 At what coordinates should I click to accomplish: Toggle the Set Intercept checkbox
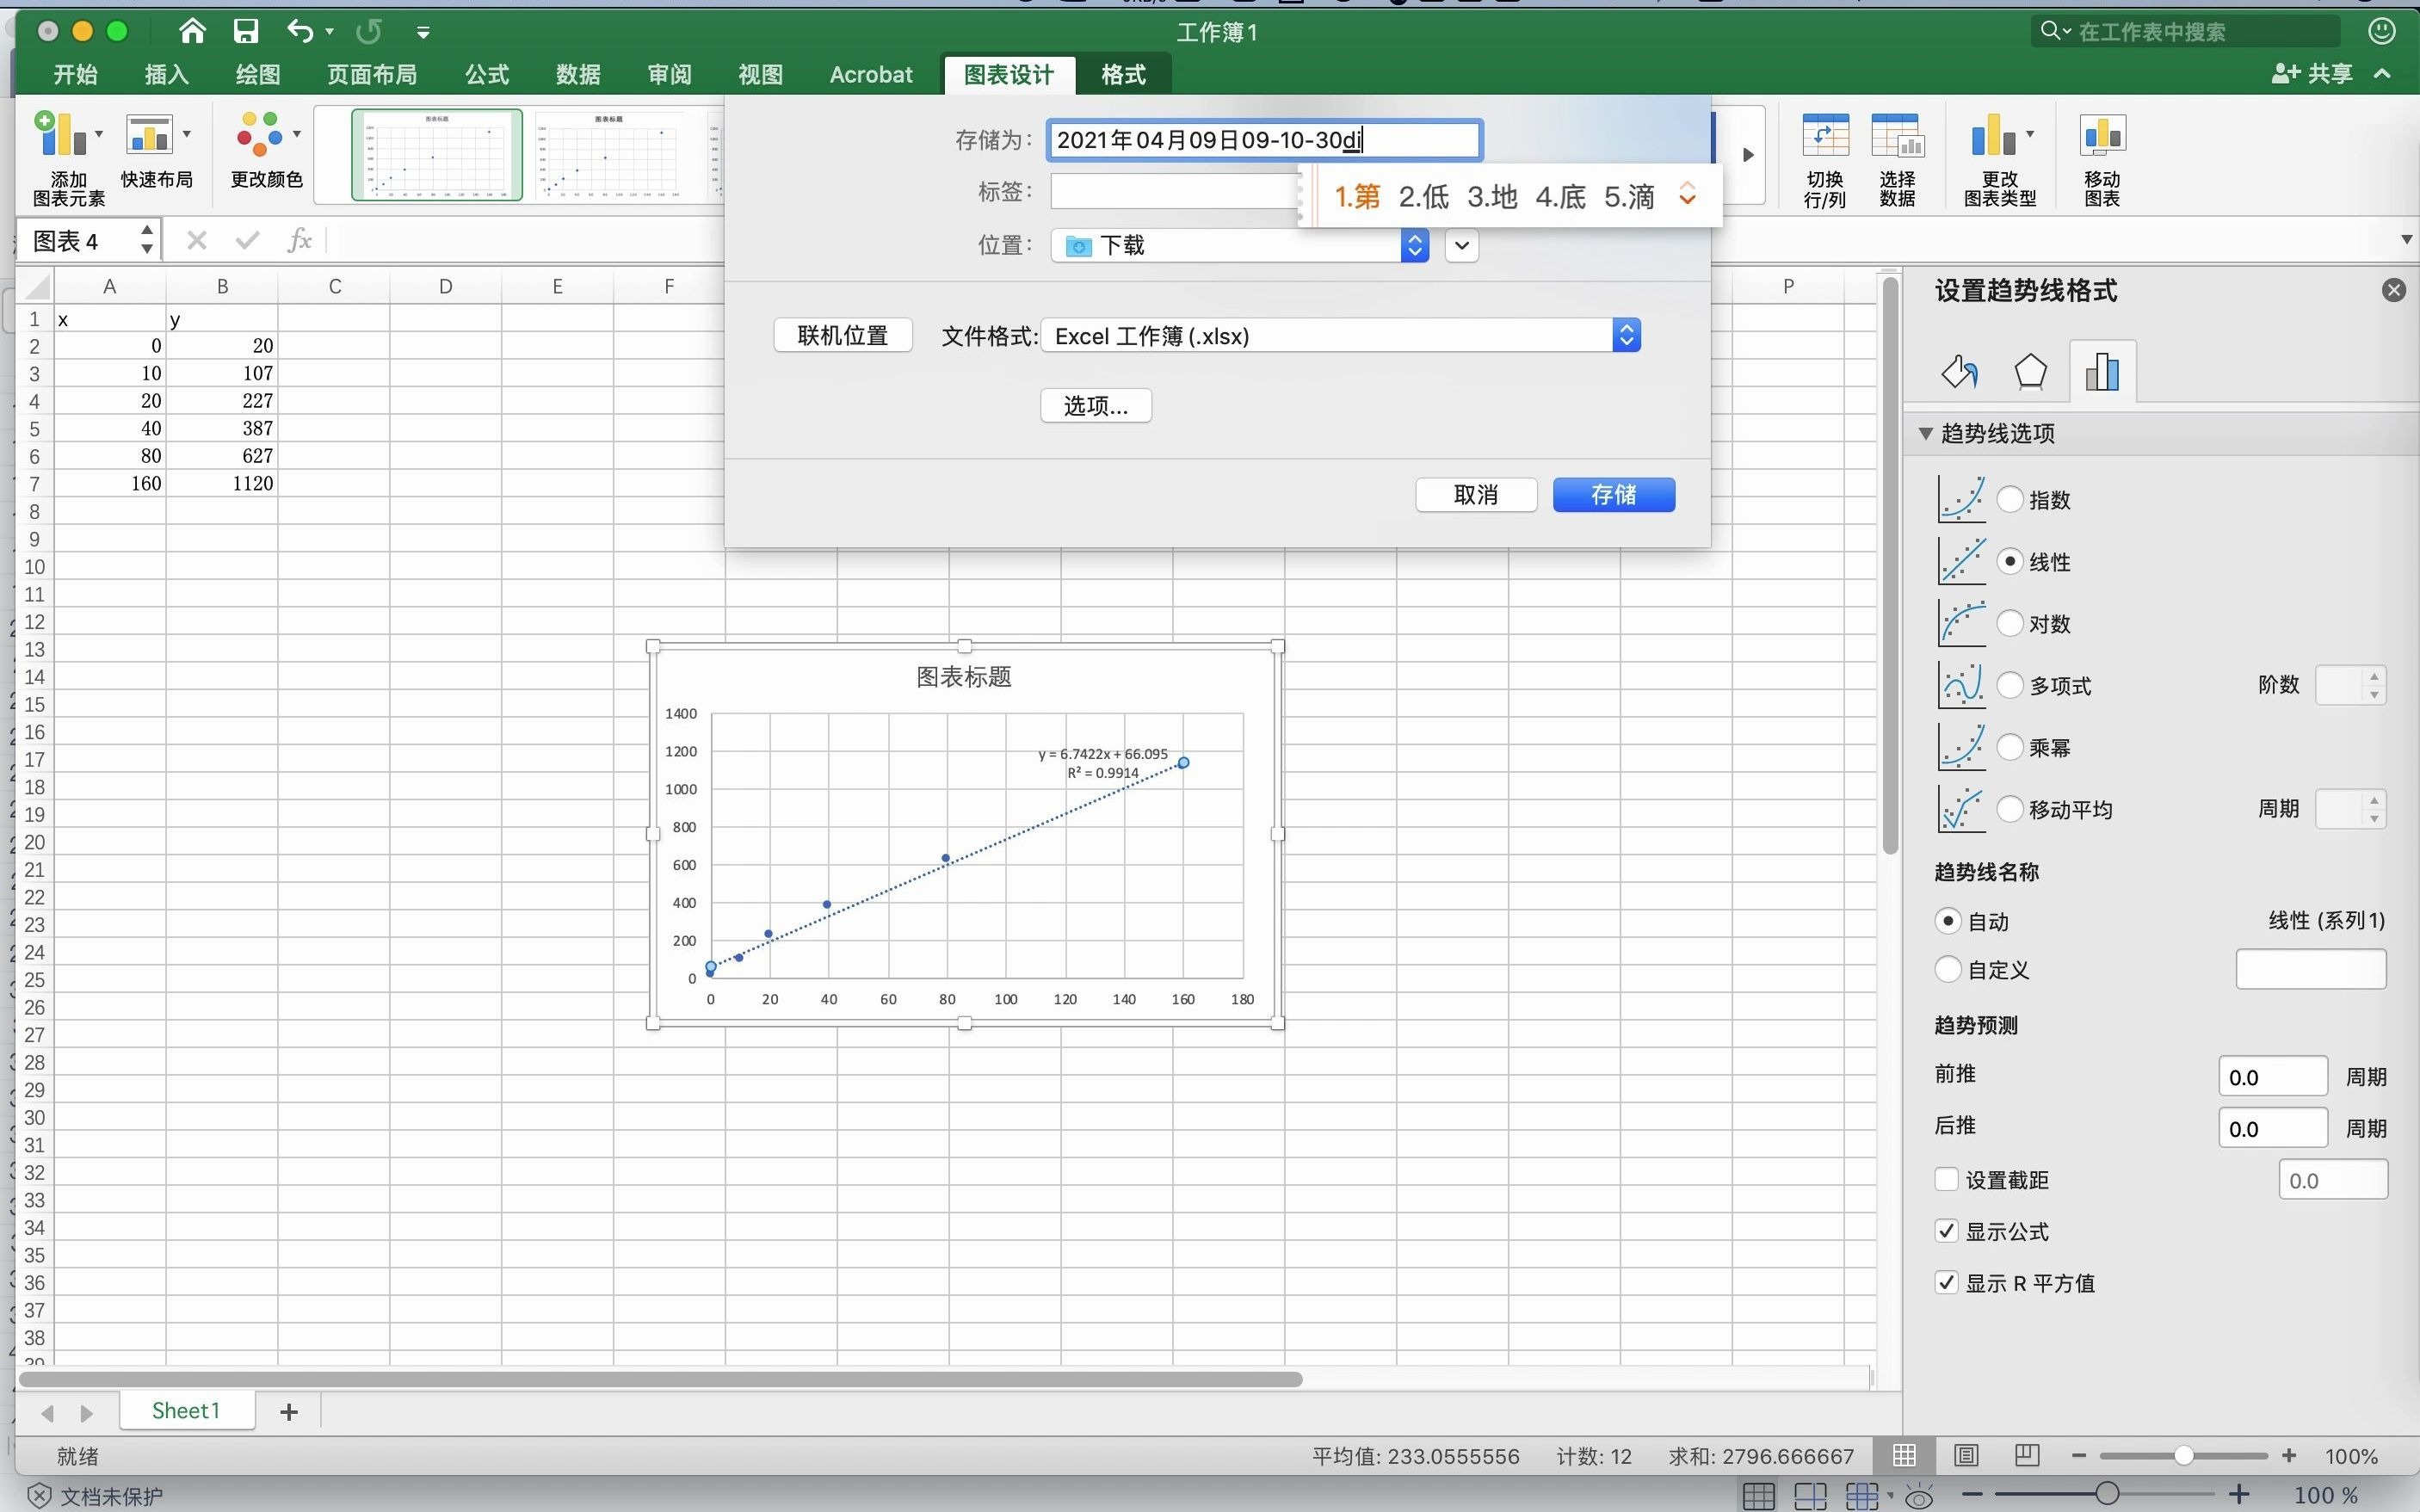click(1946, 1179)
